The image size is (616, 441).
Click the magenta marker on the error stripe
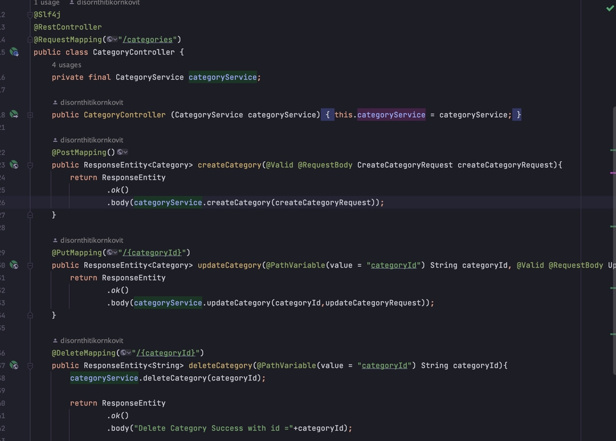[x=613, y=173]
